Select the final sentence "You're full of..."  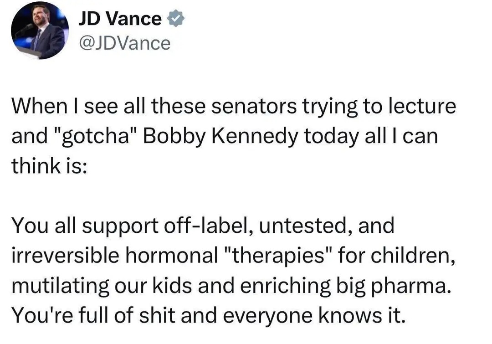(209, 315)
